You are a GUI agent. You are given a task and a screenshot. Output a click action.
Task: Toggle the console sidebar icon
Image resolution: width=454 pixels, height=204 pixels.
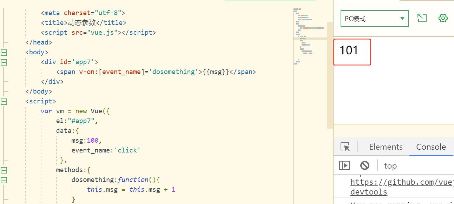point(344,165)
